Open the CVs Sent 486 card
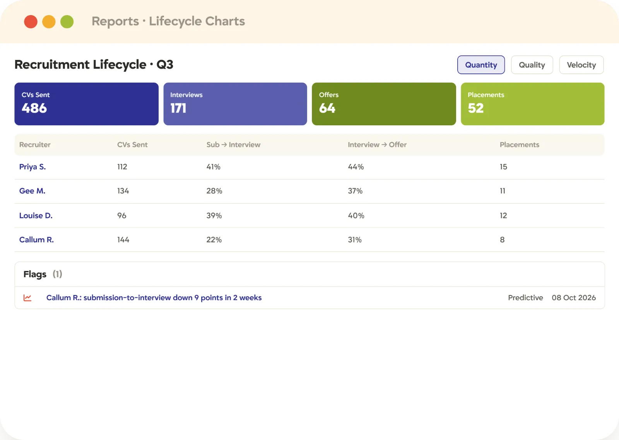This screenshot has width=619, height=440. click(86, 104)
